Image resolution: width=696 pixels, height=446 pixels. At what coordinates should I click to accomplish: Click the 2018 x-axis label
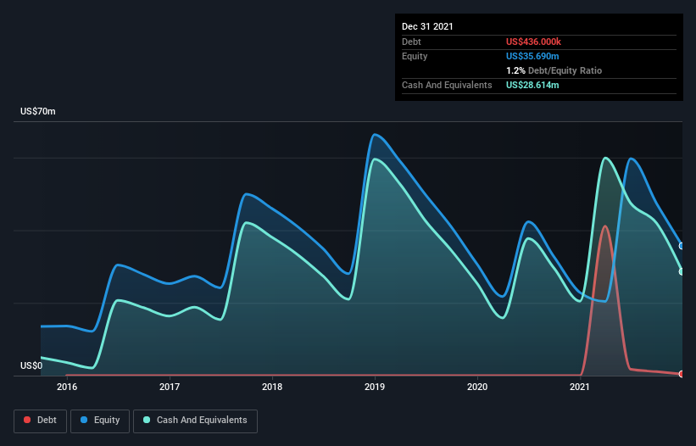click(x=272, y=387)
